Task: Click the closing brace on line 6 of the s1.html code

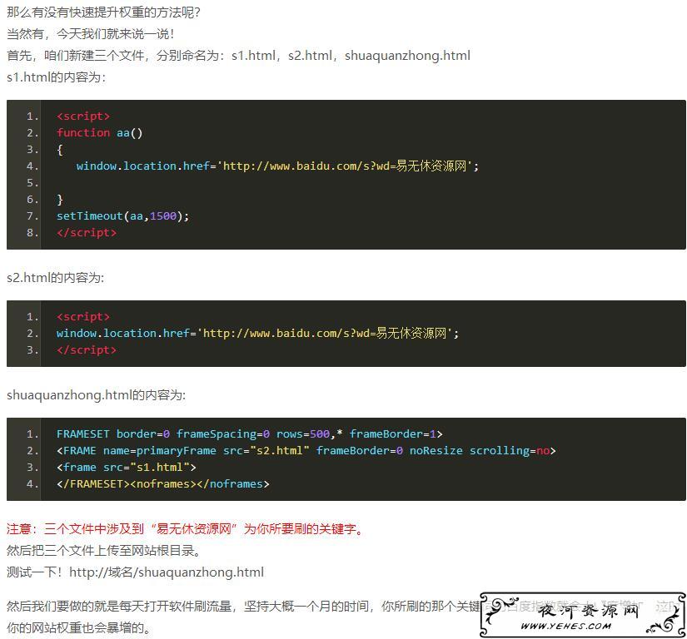Action: (60, 200)
